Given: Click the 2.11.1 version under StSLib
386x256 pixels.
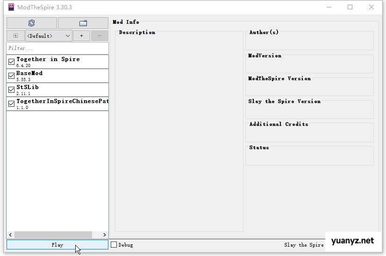Looking at the screenshot, I should click(23, 94).
